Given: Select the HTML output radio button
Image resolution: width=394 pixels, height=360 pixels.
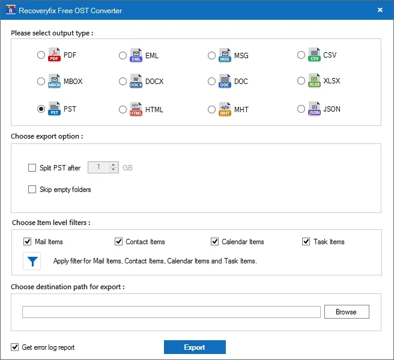Looking at the screenshot, I should tap(123, 109).
